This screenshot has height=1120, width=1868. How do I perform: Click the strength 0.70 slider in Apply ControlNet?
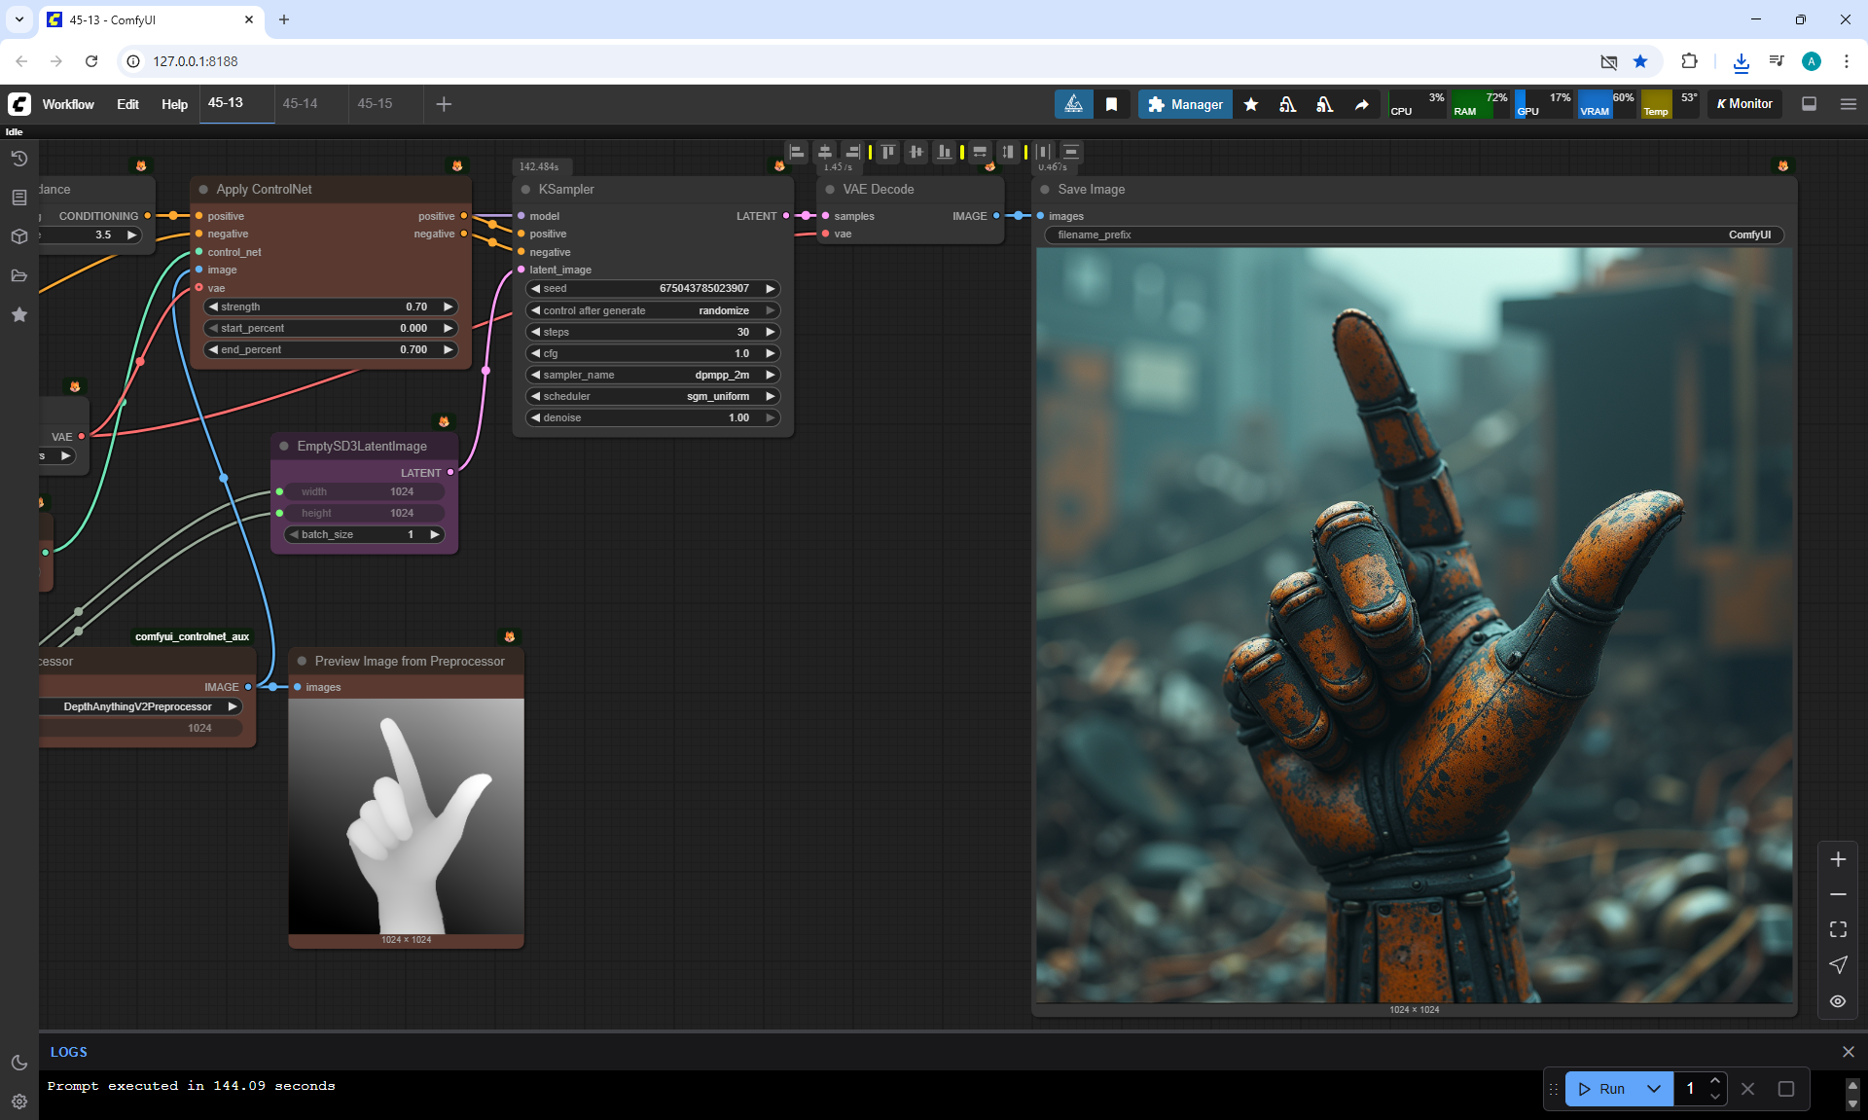331,307
